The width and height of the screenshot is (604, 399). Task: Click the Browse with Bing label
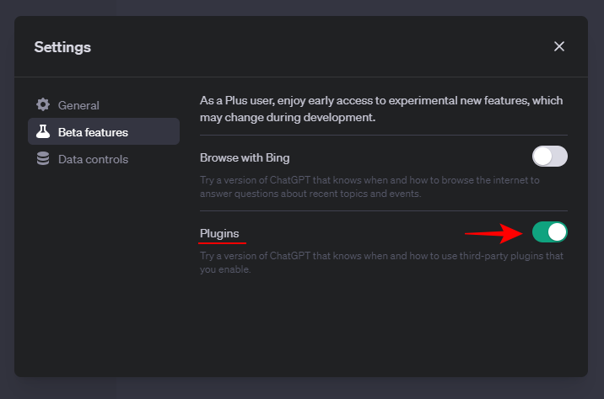[245, 157]
